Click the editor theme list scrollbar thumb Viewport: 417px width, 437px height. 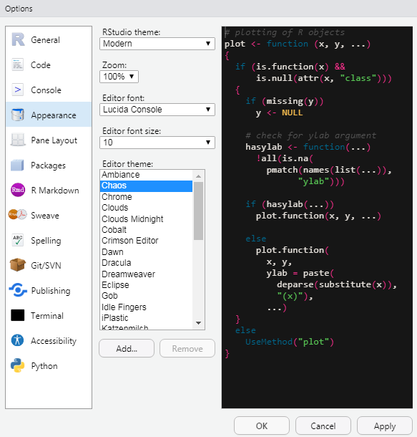point(198,211)
